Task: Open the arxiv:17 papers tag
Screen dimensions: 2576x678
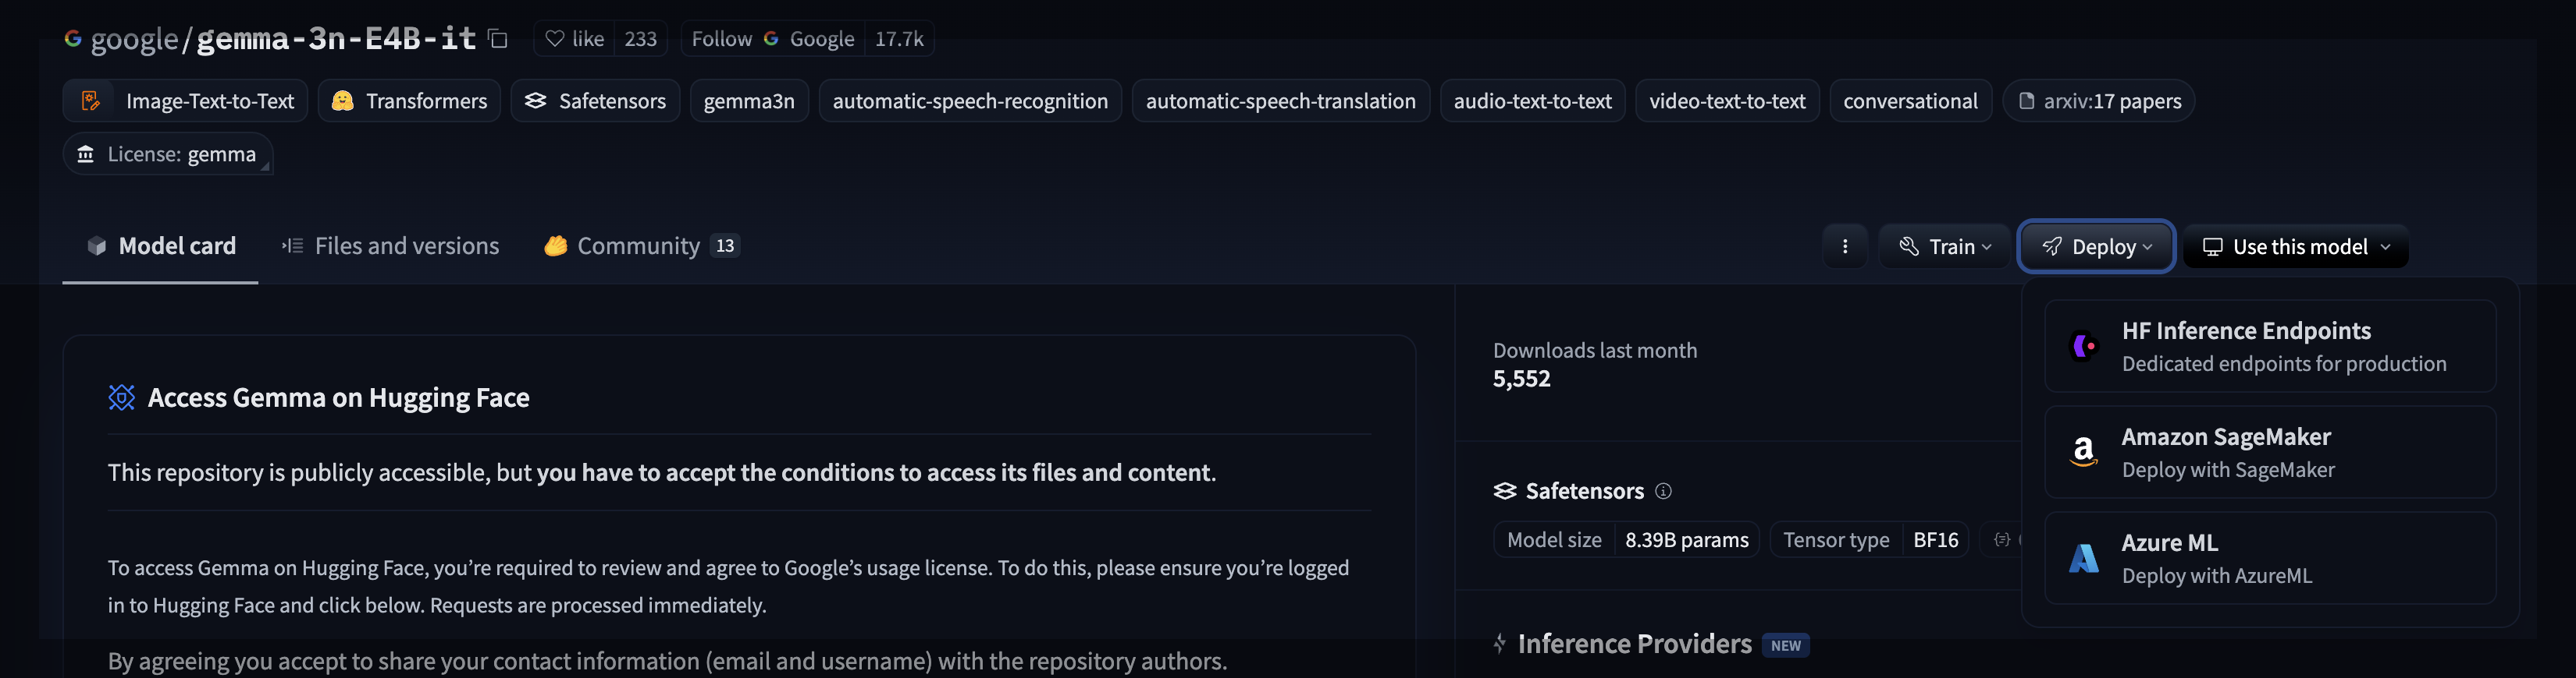Action: 2098,101
